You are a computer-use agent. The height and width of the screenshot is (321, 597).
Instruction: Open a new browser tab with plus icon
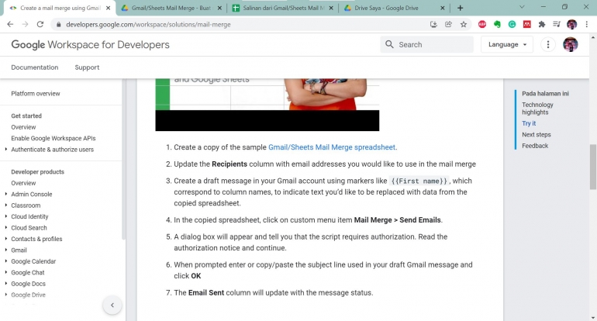click(x=460, y=8)
